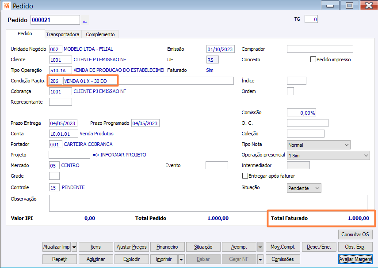Screen dimensions: 378x268
Task: Expand the Atualizar Imp arrow menu
Action: 74,247
